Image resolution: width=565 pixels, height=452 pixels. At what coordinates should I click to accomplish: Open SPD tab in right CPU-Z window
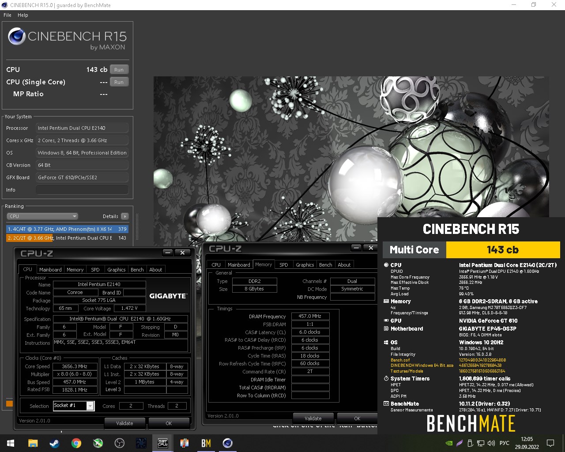(284, 265)
